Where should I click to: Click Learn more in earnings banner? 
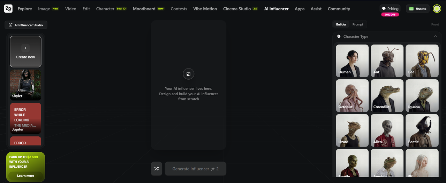coord(25,176)
